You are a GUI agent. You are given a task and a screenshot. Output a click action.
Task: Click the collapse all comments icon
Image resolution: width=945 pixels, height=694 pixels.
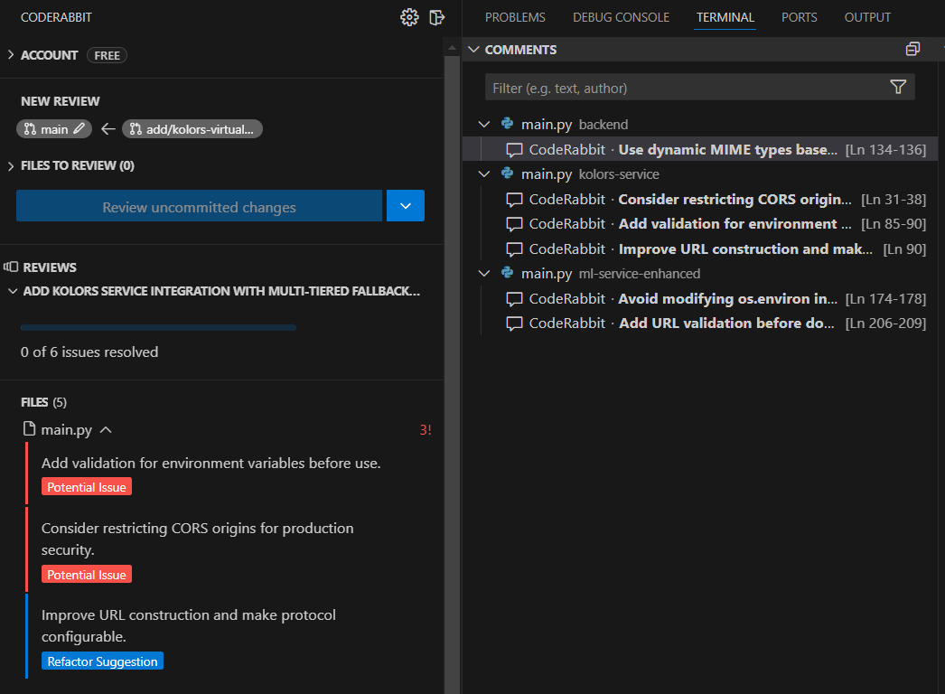(912, 50)
